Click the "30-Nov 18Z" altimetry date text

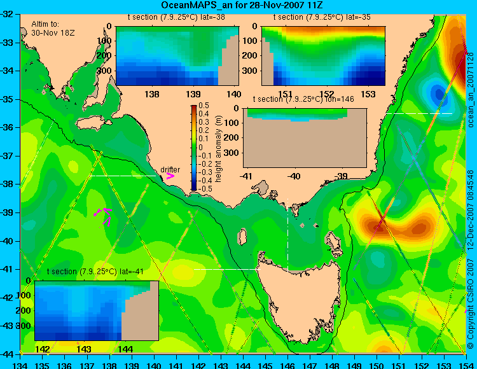(53, 32)
